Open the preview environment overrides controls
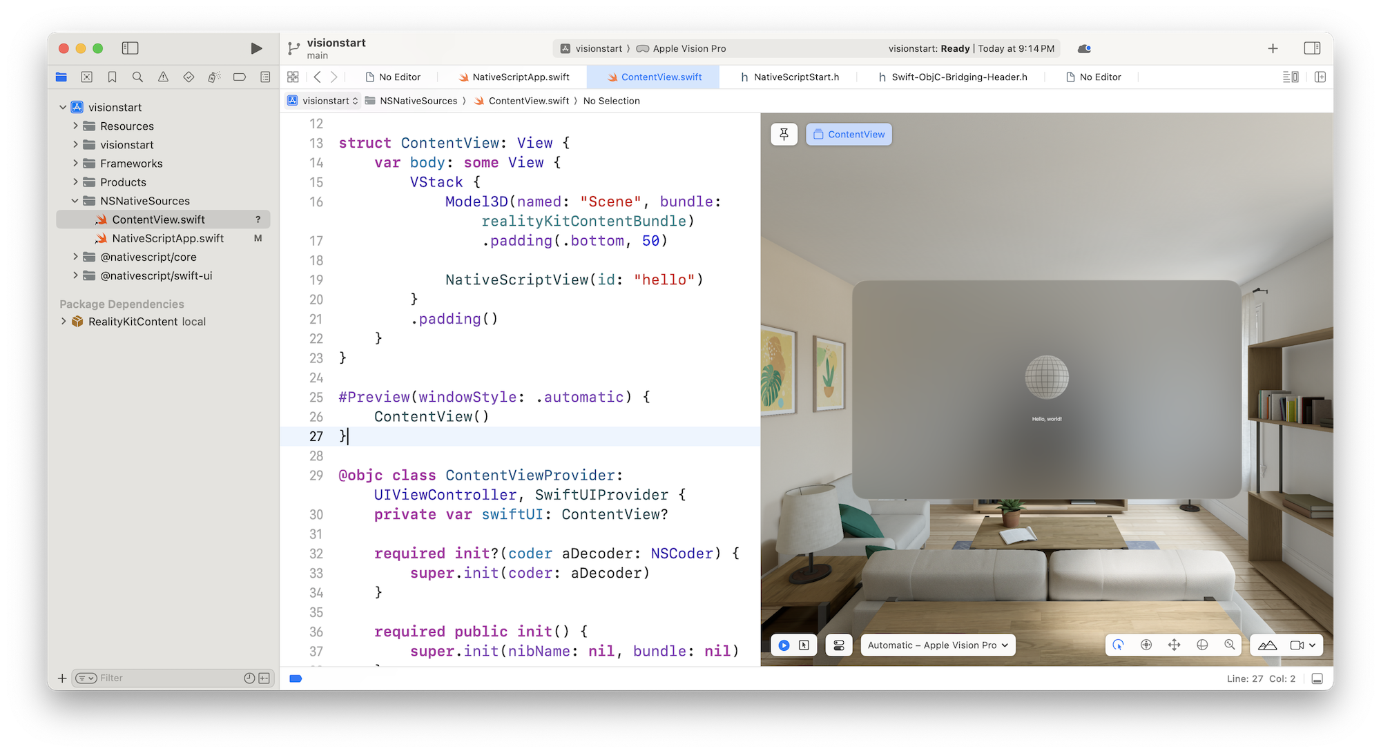The width and height of the screenshot is (1381, 753). pos(838,645)
